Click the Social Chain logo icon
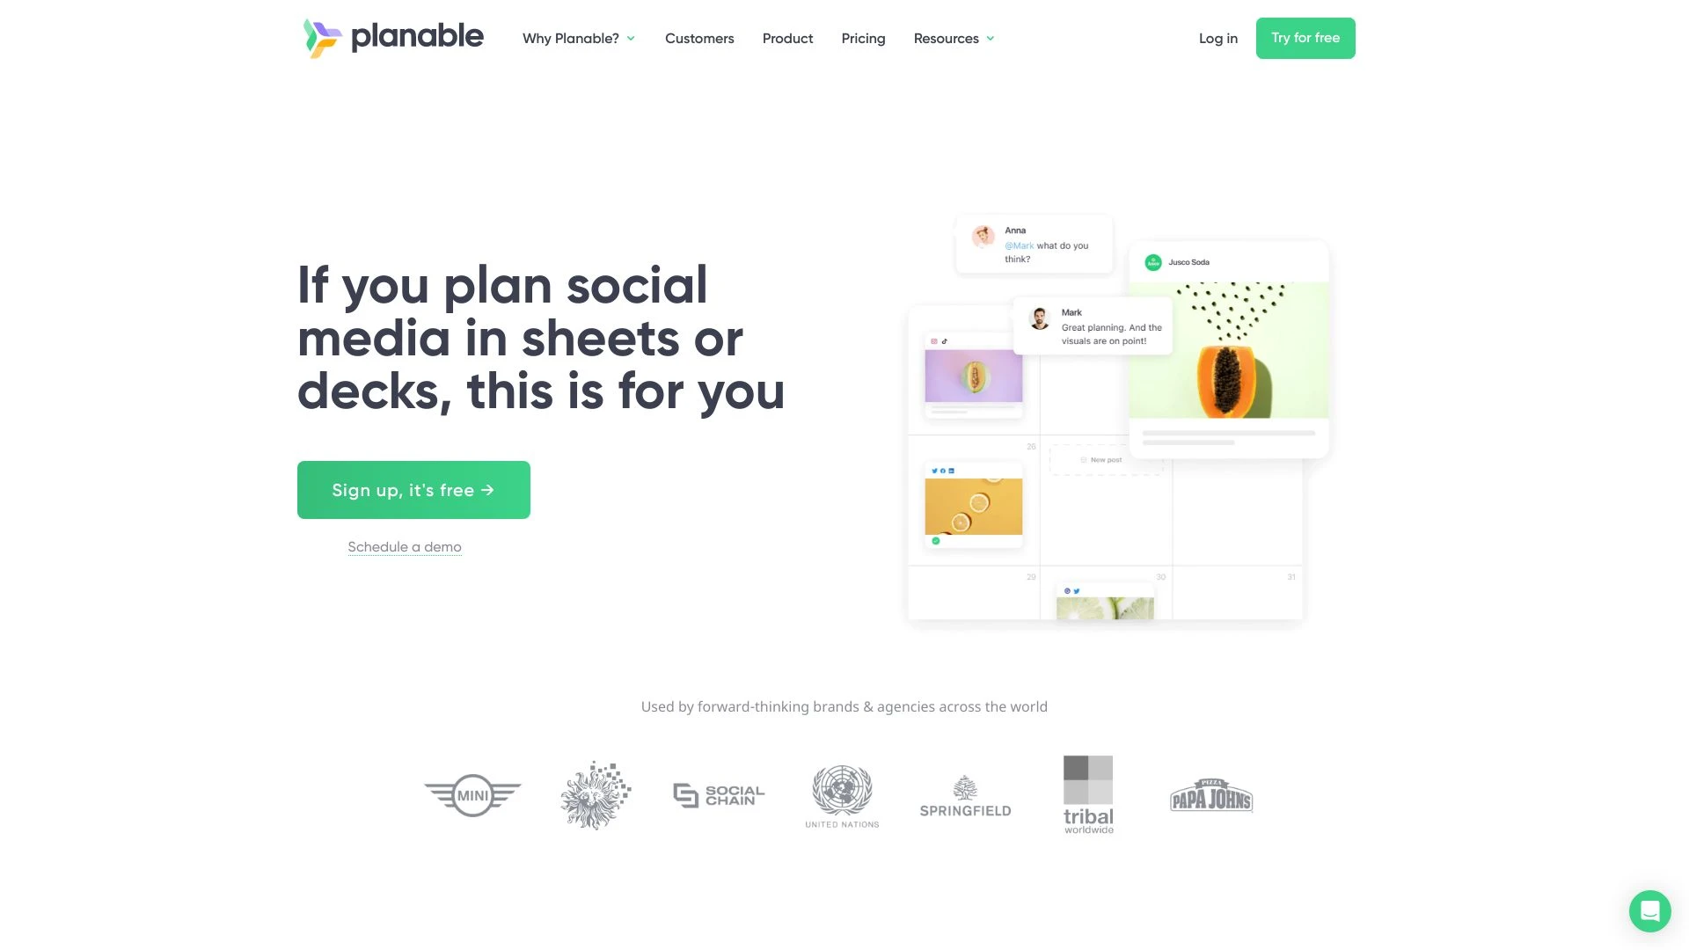The image size is (1689, 950). [x=720, y=794]
